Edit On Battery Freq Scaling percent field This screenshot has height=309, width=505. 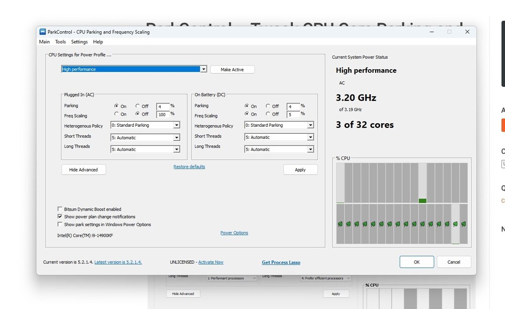[x=293, y=115]
